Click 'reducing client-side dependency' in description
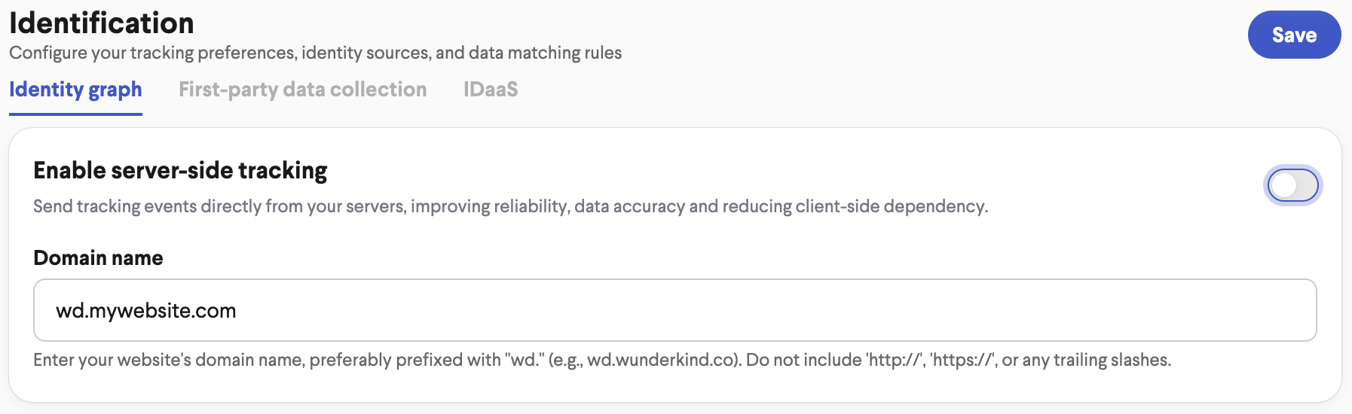This screenshot has height=414, width=1352. tap(855, 206)
